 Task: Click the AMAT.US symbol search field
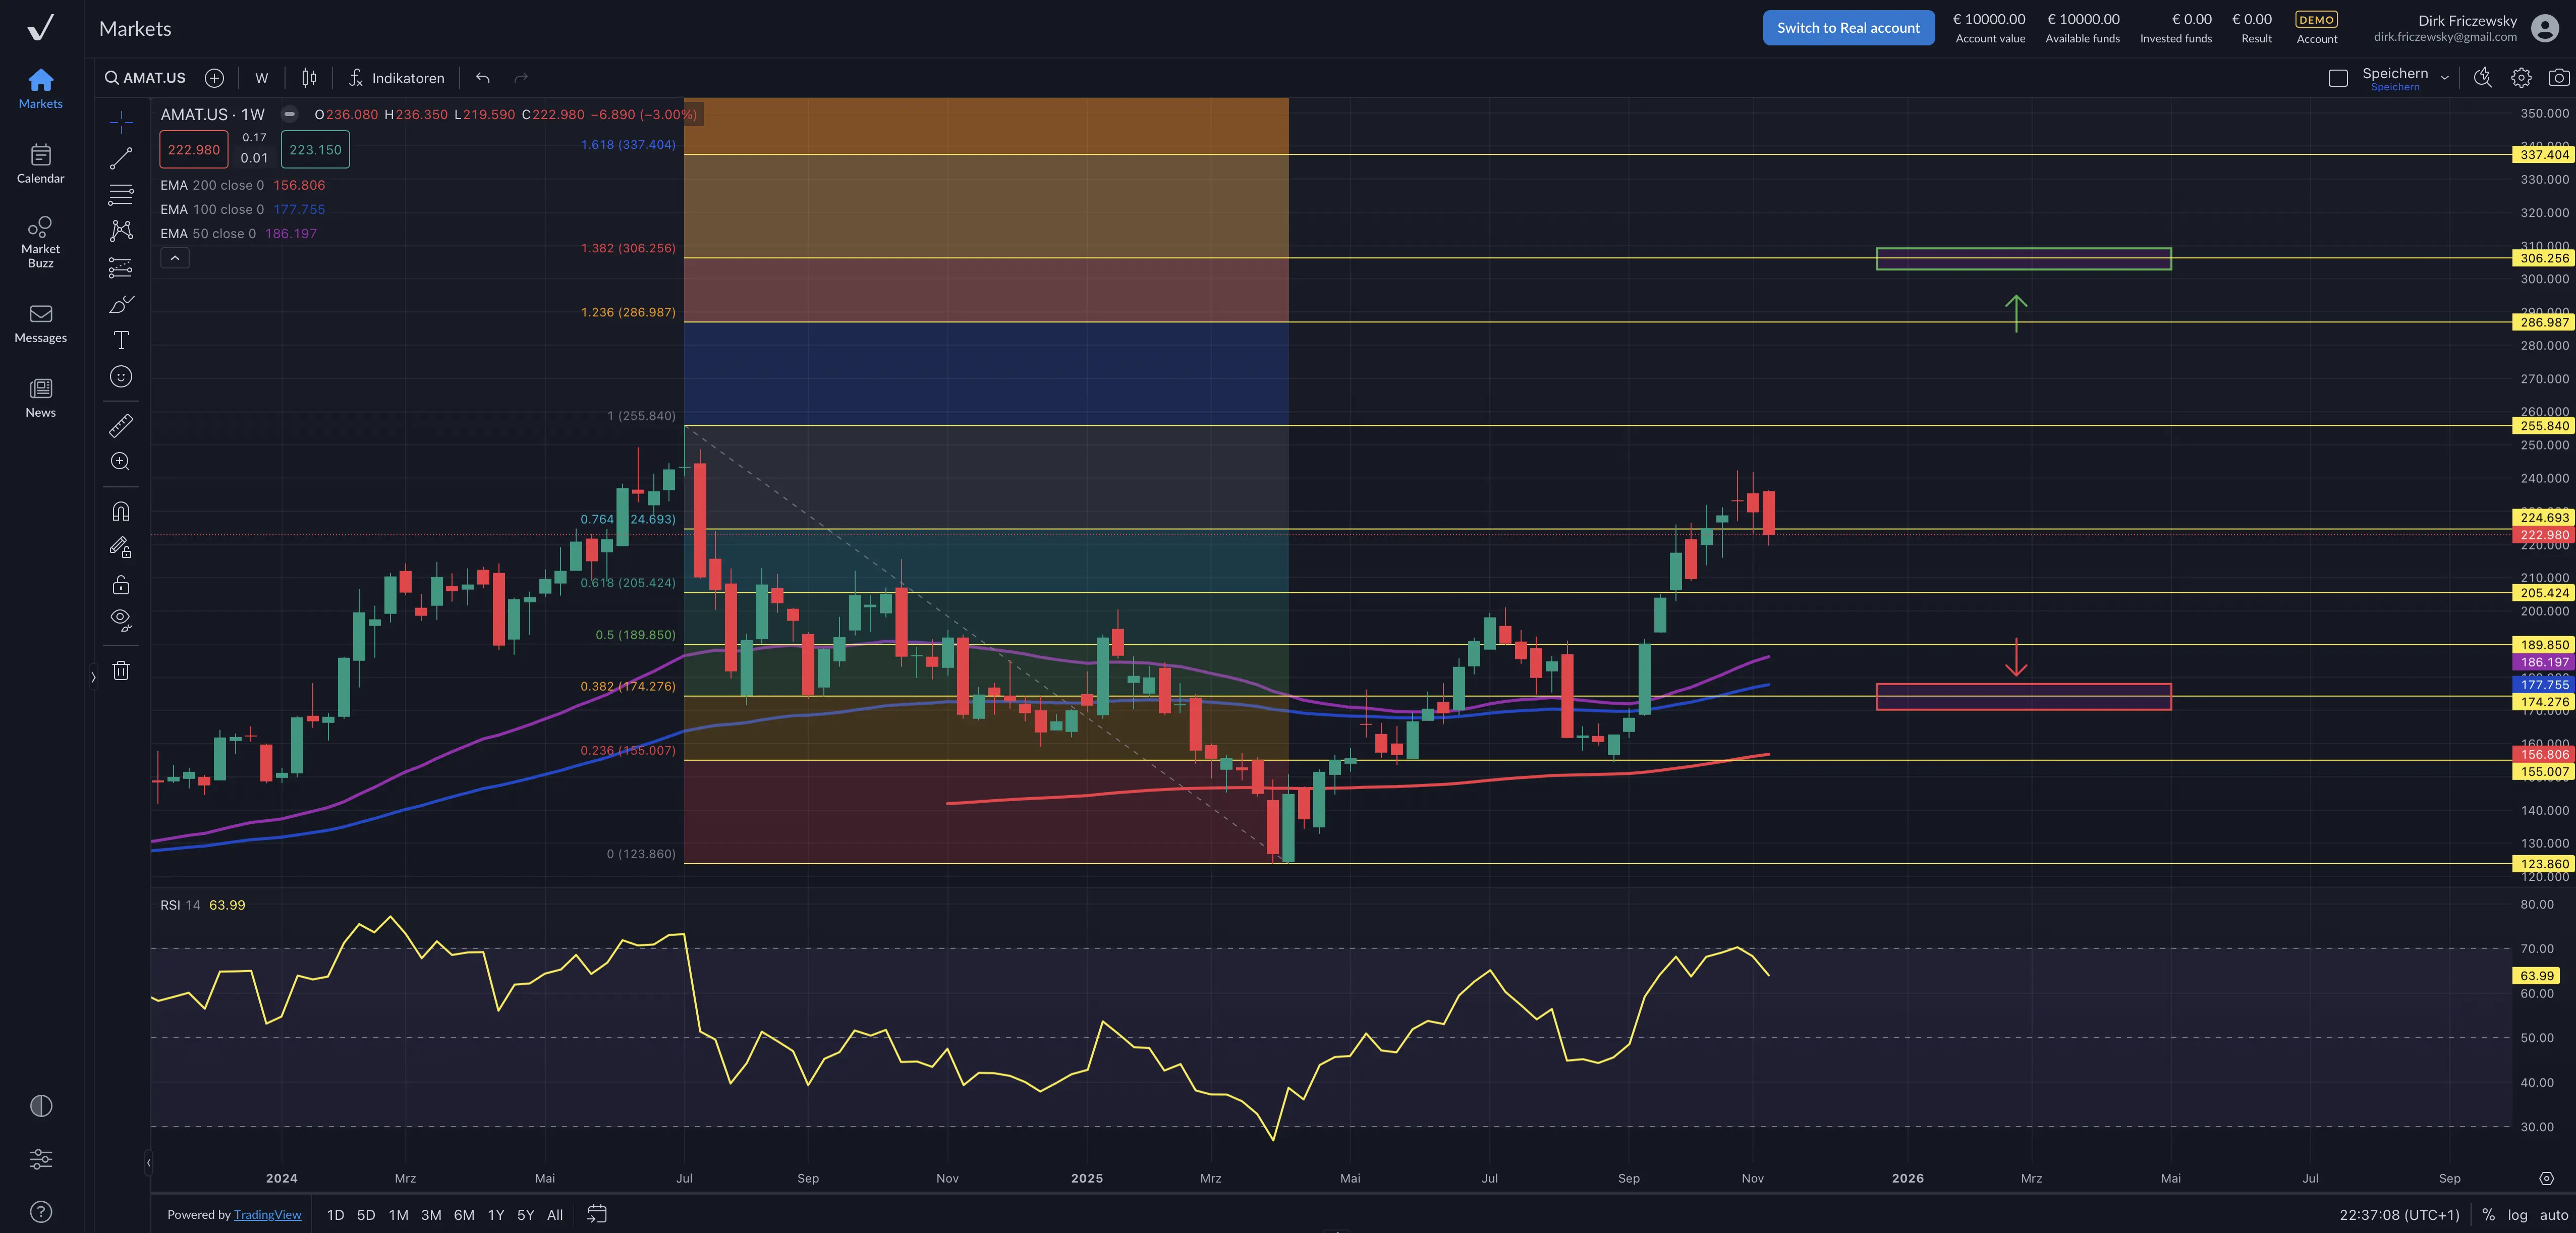point(146,78)
